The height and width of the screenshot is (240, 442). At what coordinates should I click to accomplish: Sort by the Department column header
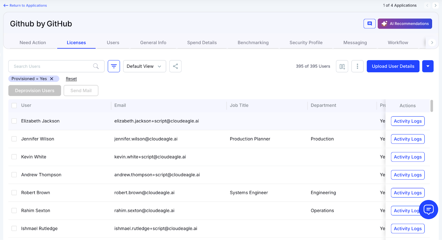pos(323,106)
